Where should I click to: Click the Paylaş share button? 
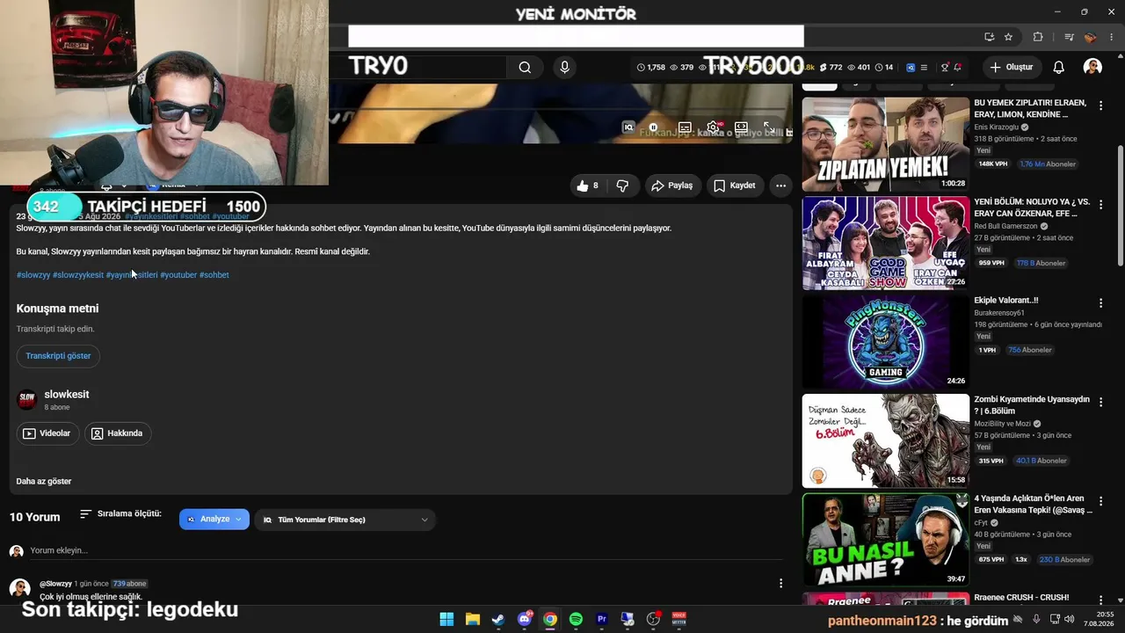(671, 186)
